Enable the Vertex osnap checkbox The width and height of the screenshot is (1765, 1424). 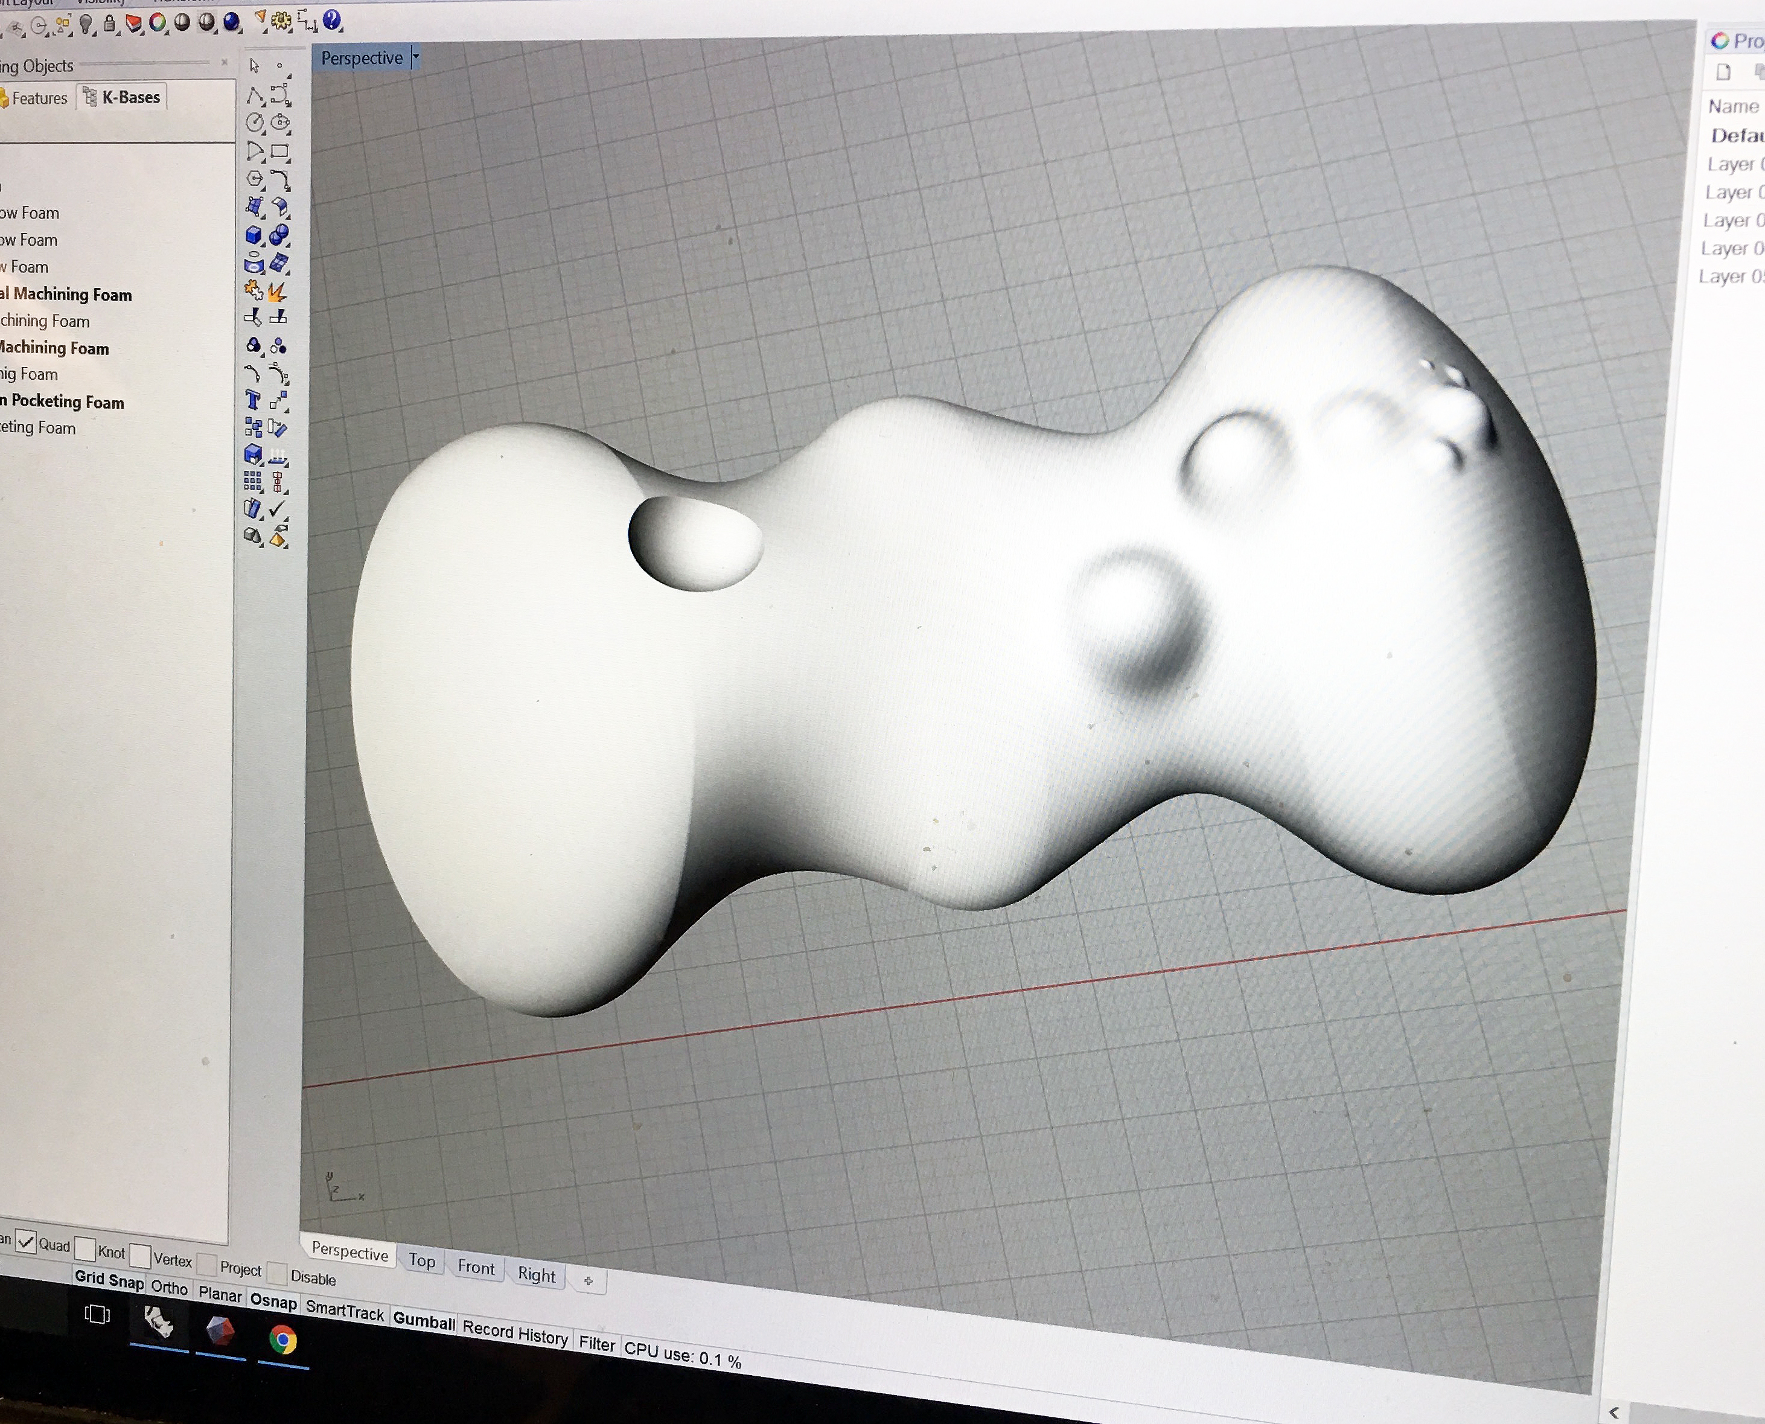coord(140,1256)
